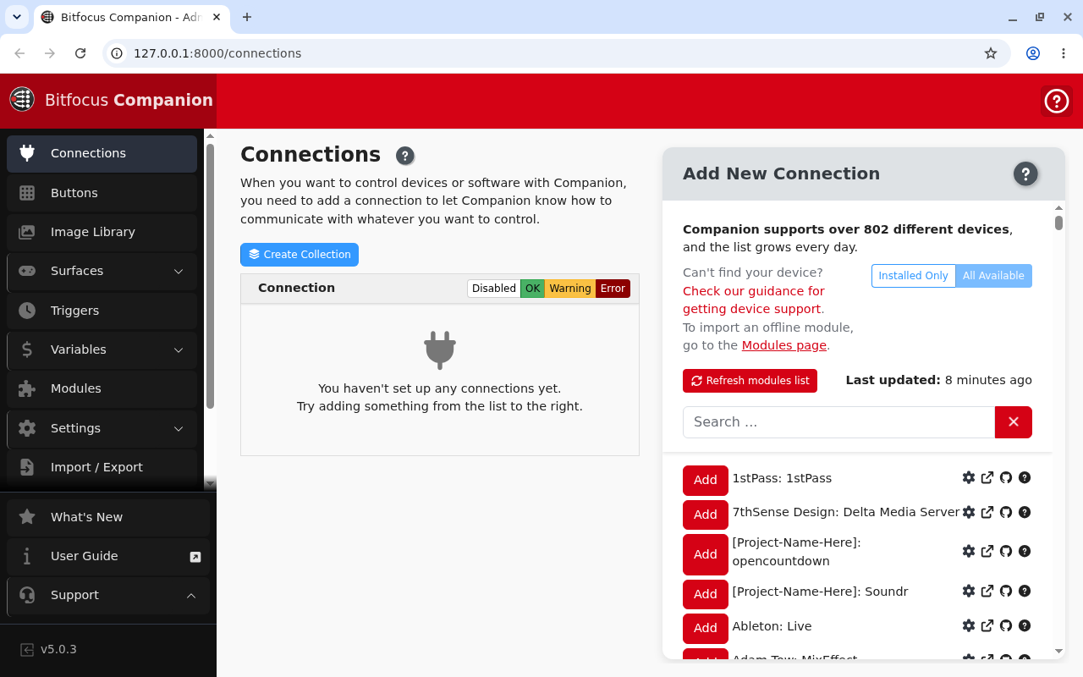Collapse the sidebar with the arrow icon next to v5.0.3
Image resolution: width=1083 pixels, height=677 pixels.
click(26, 650)
